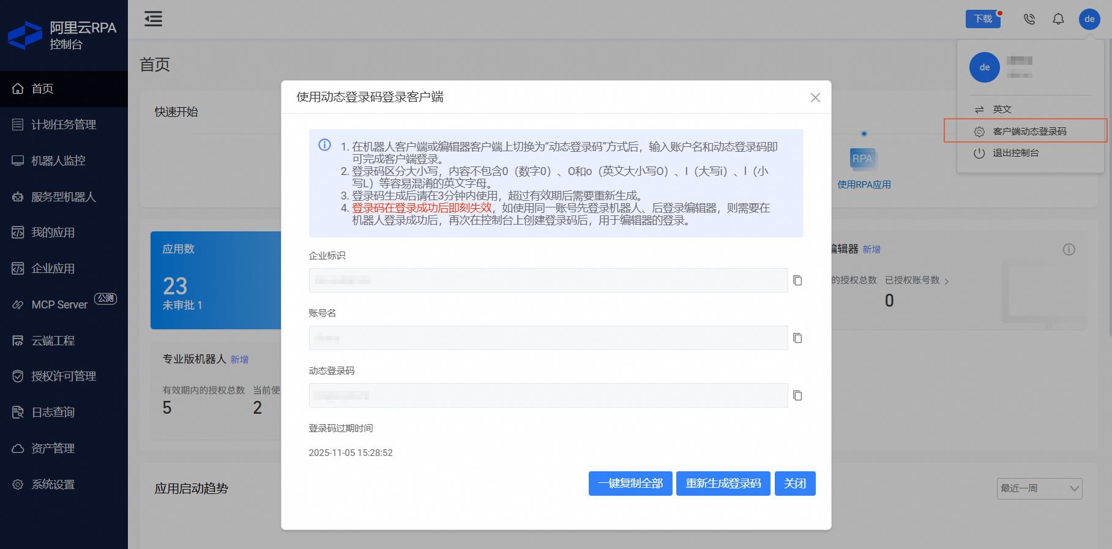Click the shield icon beside 授权许可管理
Image resolution: width=1112 pixels, height=549 pixels.
click(18, 376)
